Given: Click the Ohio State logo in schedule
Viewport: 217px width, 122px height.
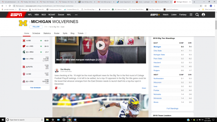Looking at the screenshot, I should coord(24,82).
